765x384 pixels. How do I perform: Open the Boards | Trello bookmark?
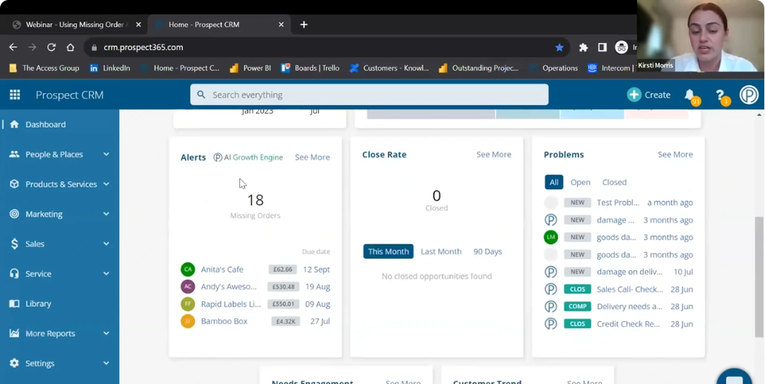pos(310,68)
